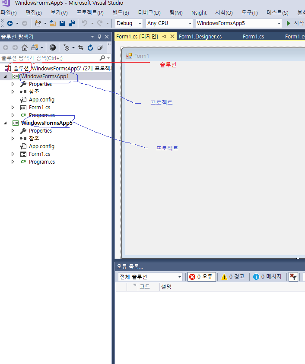Click the Solution Explorer folder view switch icon

35,47
